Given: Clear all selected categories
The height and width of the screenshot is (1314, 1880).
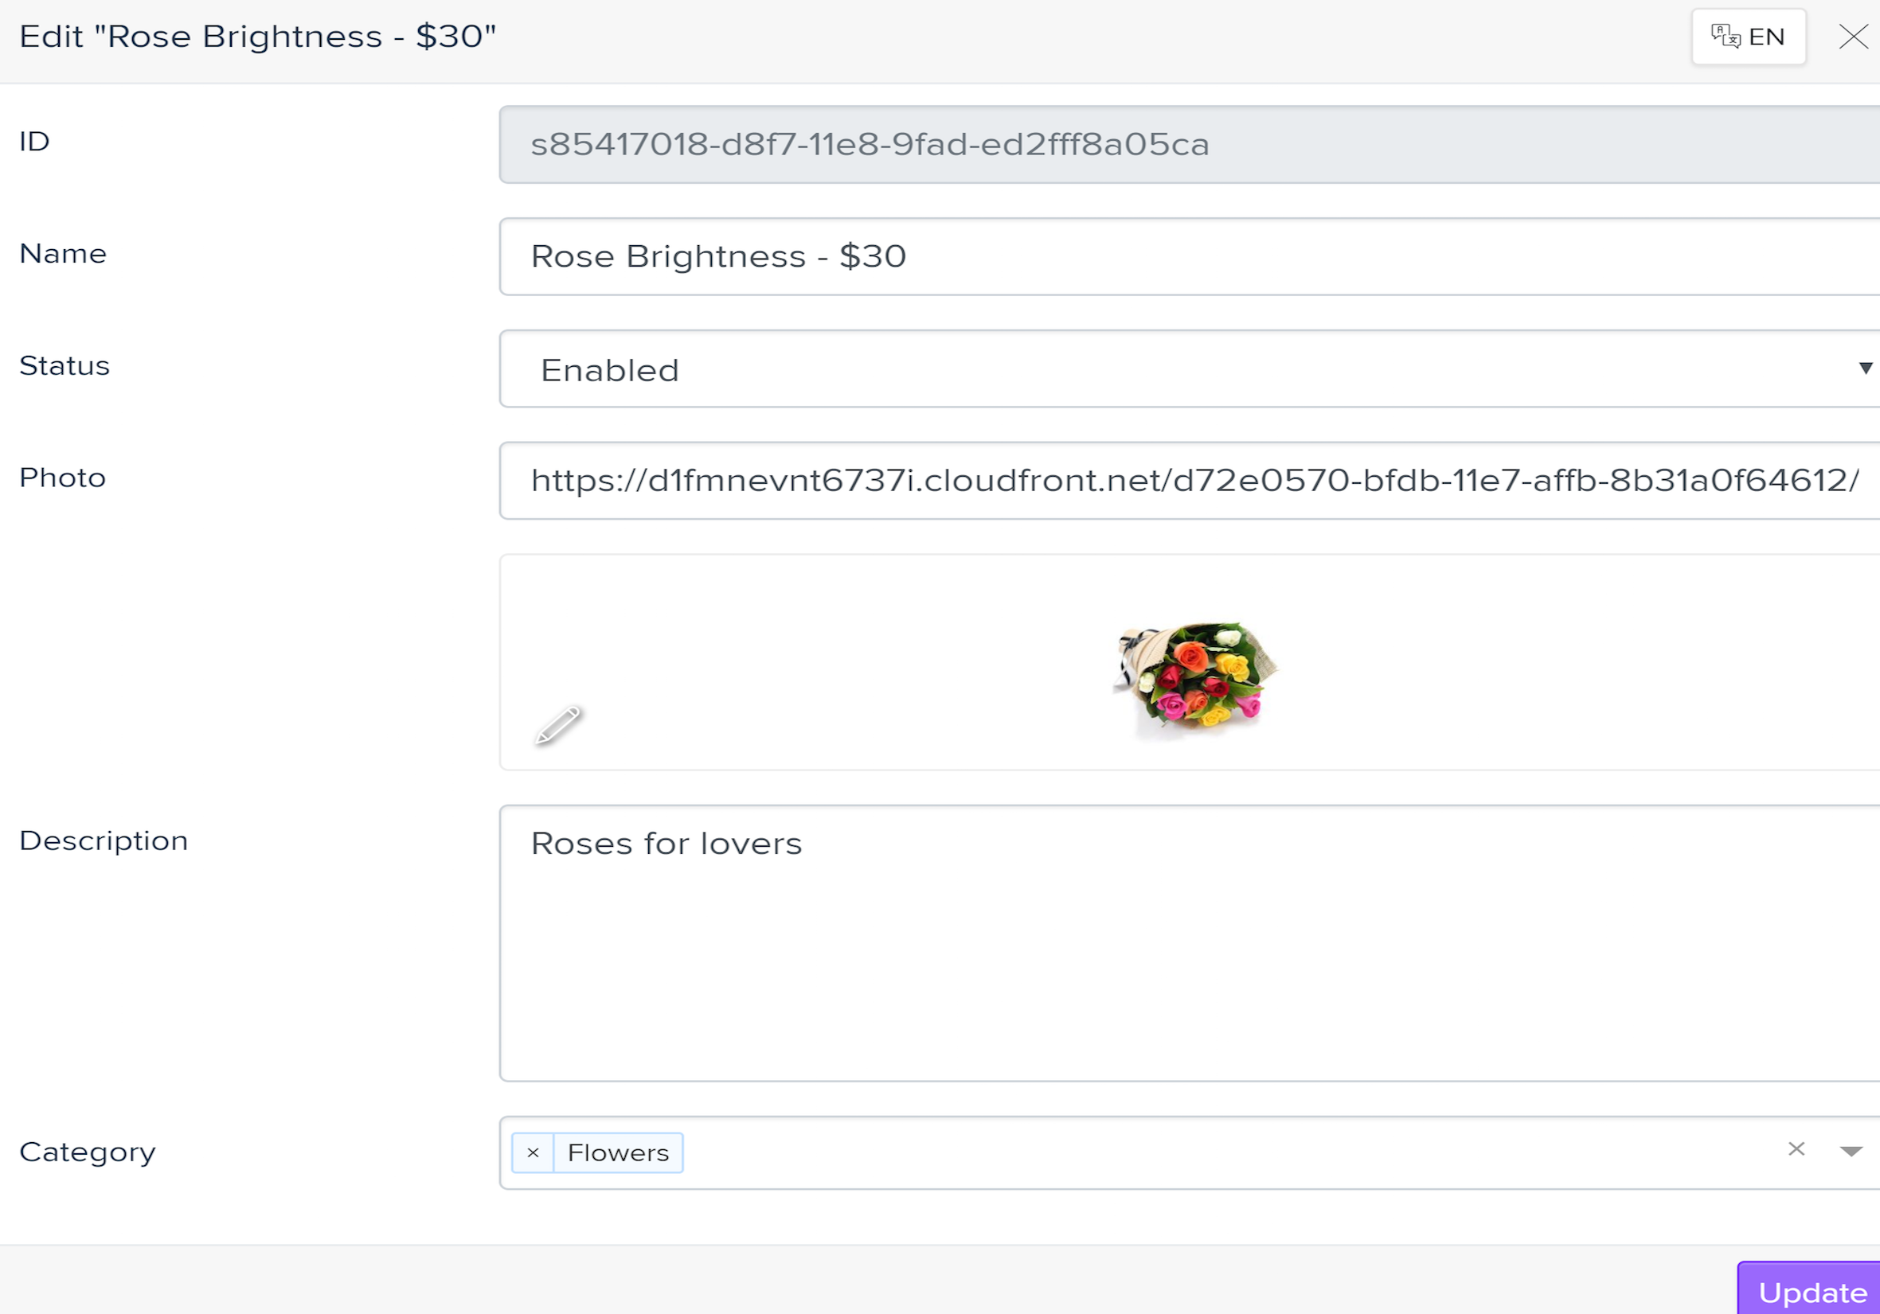Looking at the screenshot, I should [1796, 1149].
